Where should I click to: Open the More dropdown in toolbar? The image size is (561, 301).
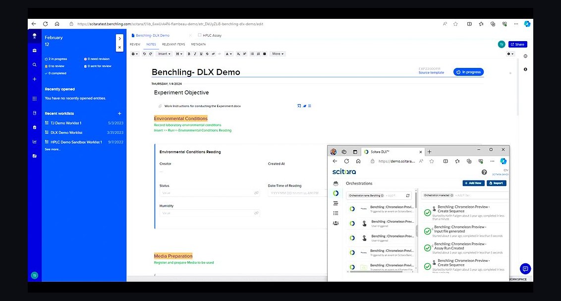[278, 54]
